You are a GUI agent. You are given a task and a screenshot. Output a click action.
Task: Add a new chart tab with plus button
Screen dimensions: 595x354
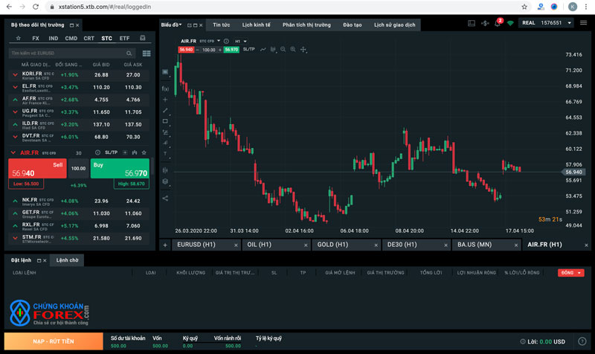(165, 245)
